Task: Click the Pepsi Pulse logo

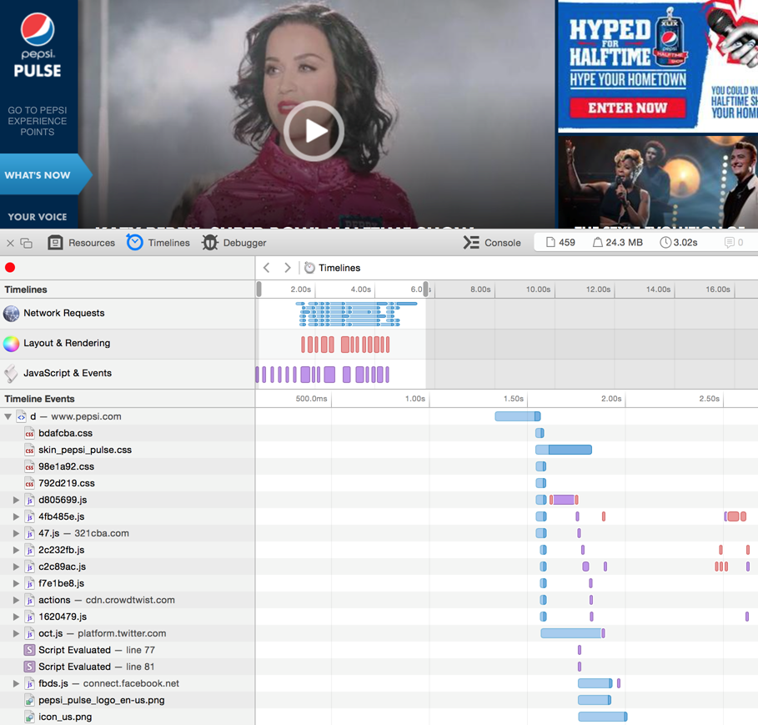Action: (x=38, y=44)
